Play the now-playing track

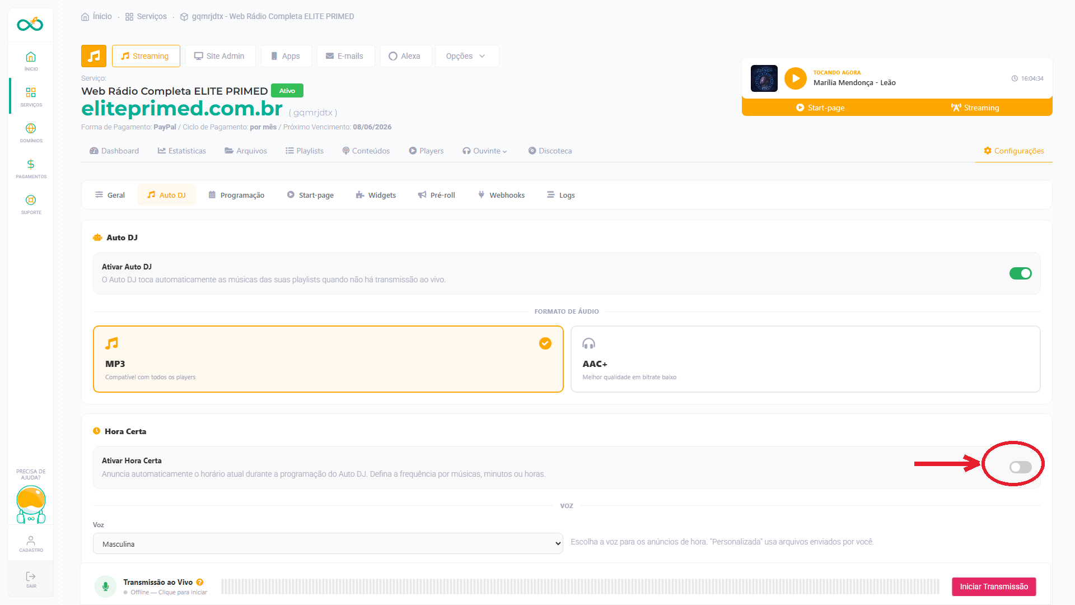(x=795, y=78)
